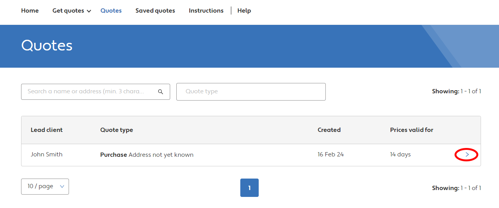499x208 pixels.
Task: Click Purchase Address not yet known cell
Action: click(x=147, y=155)
